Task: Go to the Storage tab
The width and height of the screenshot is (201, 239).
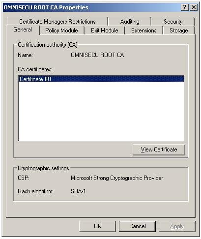Action: pyautogui.click(x=179, y=30)
